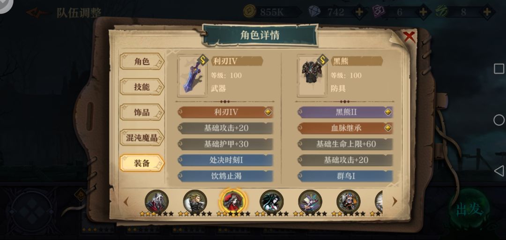This screenshot has width=506, height=240.
Task: Open the 混沌魔晶 tab
Action: click(x=142, y=138)
